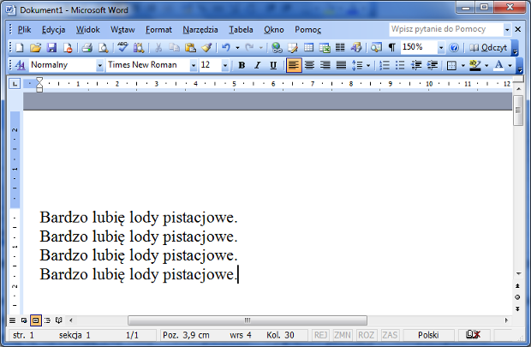Image resolution: width=531 pixels, height=347 pixels.
Task: Run the spelling and grammar check
Action: point(122,47)
